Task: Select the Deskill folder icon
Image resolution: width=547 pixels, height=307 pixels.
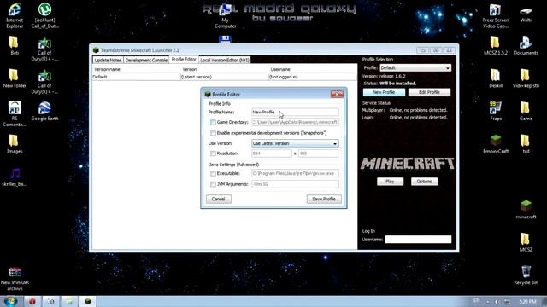Action: pos(496,78)
